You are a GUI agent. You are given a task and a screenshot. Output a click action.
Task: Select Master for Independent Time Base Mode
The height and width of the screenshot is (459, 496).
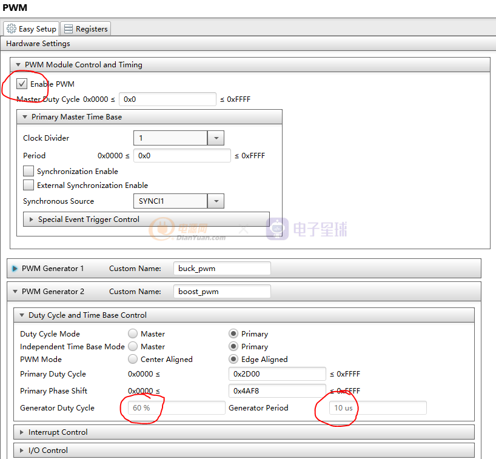[133, 347]
